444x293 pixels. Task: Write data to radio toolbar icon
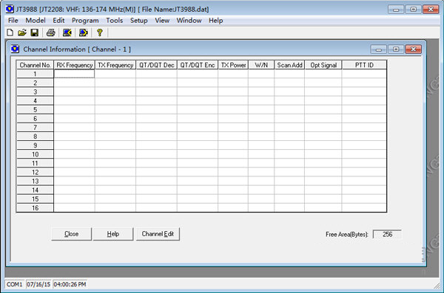pos(83,32)
